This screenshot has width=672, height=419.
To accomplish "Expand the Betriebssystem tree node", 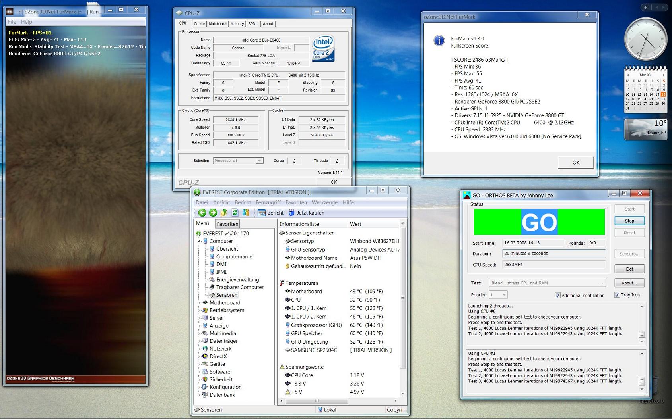I will tap(199, 310).
